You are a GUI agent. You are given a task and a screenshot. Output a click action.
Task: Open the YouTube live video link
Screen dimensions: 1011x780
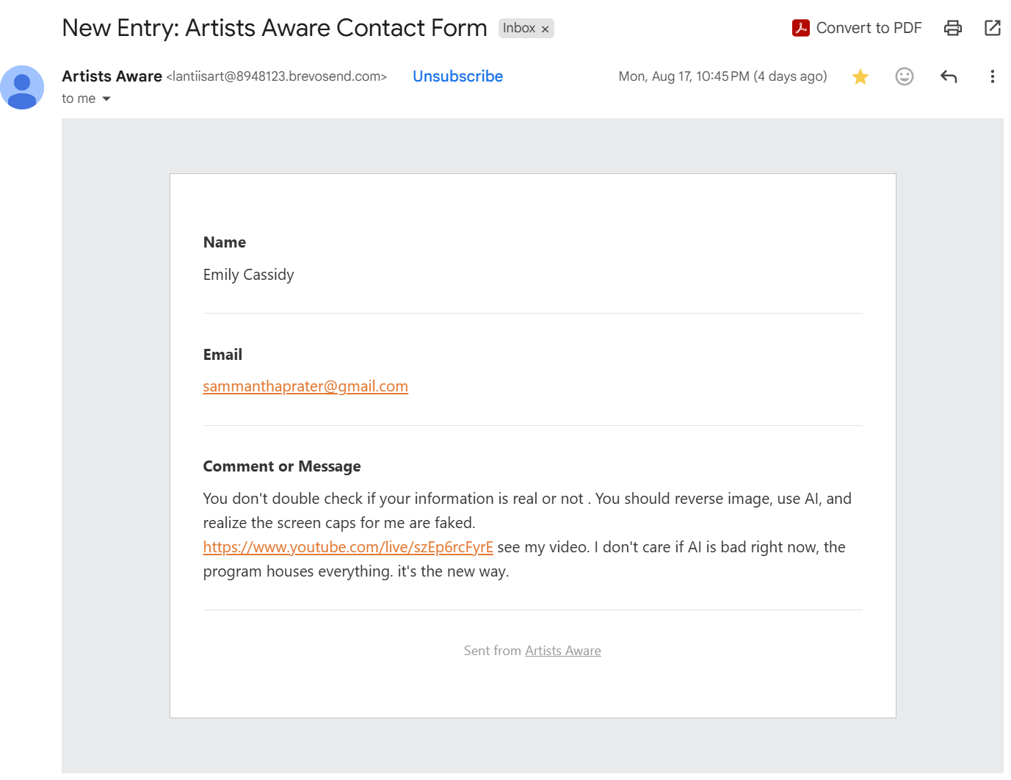click(x=348, y=547)
